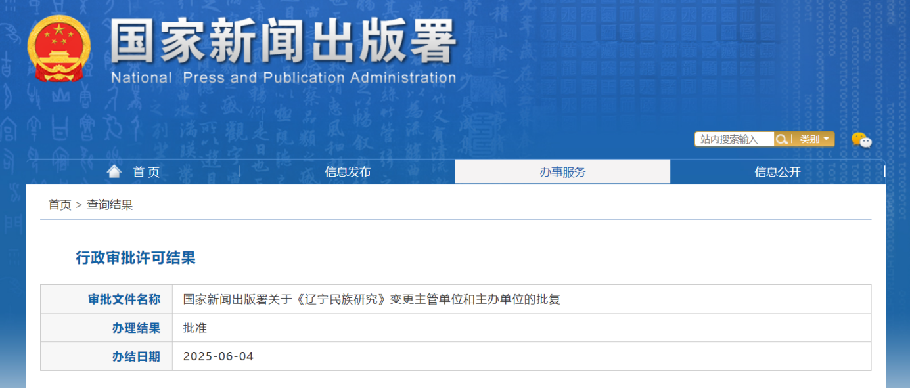Screen dimensions: 910x388
Task: Click the date 2025-06-04
Action: point(218,356)
